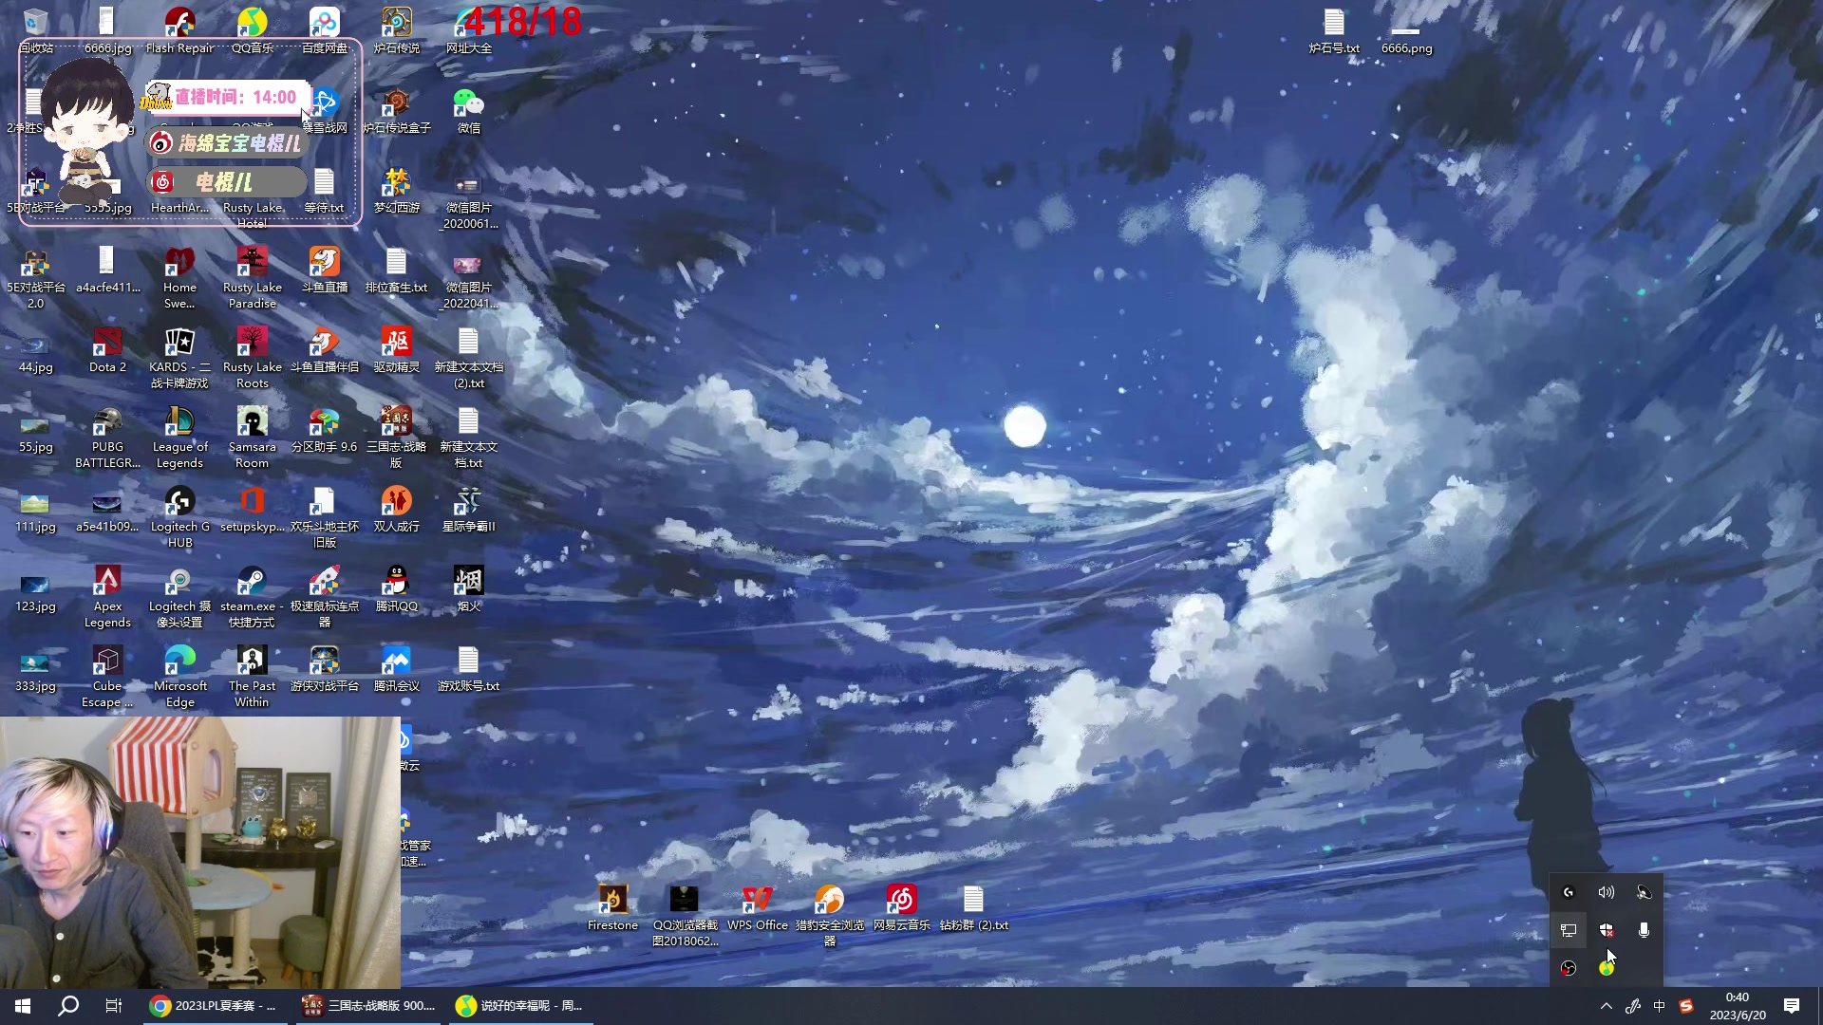Viewport: 1823px width, 1025px height.
Task: Open 斗鱼直播伴侣 desktop icon
Action: point(325,349)
